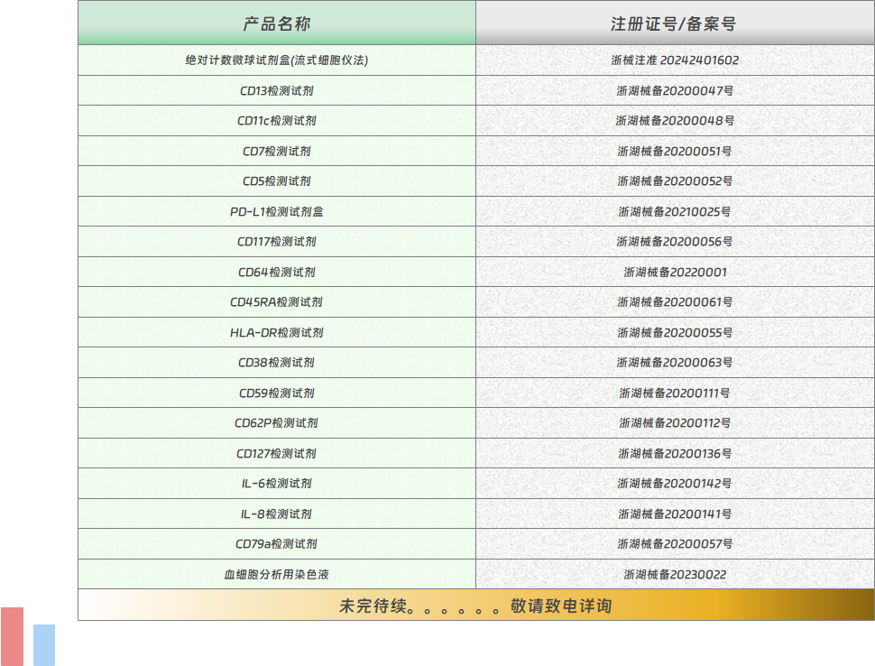This screenshot has width=875, height=666.
Task: Click the 未完待续 敬请致电详询 footer banner
Action: click(475, 606)
